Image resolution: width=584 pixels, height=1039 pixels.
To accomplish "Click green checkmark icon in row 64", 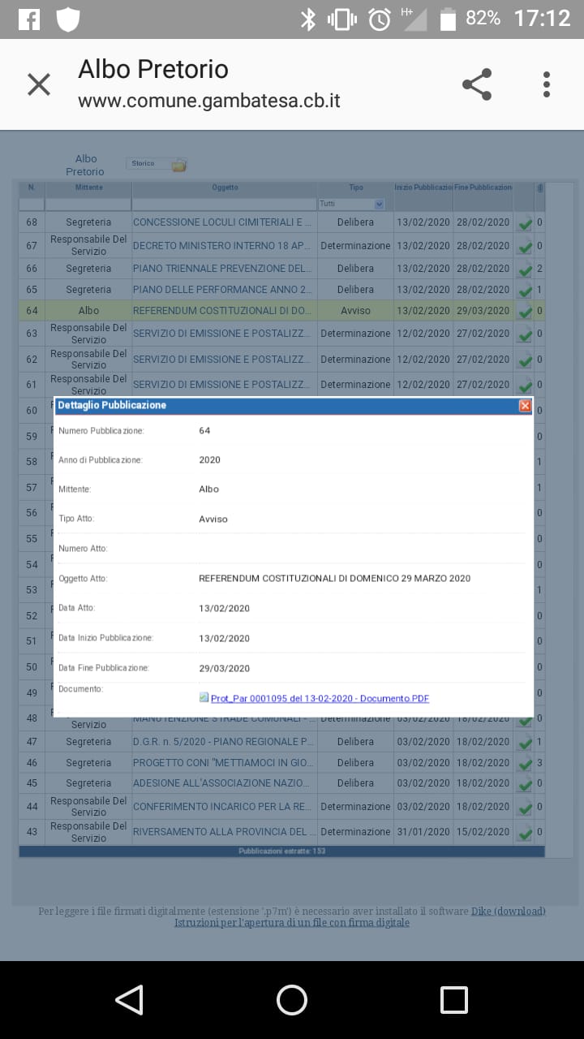I will (525, 312).
